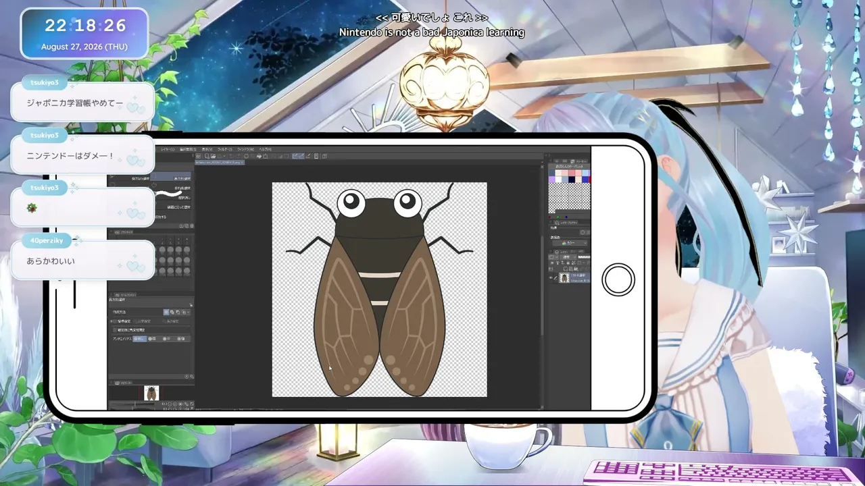
Task: Toggle the Snap to Ruler icon
Action: click(295, 156)
